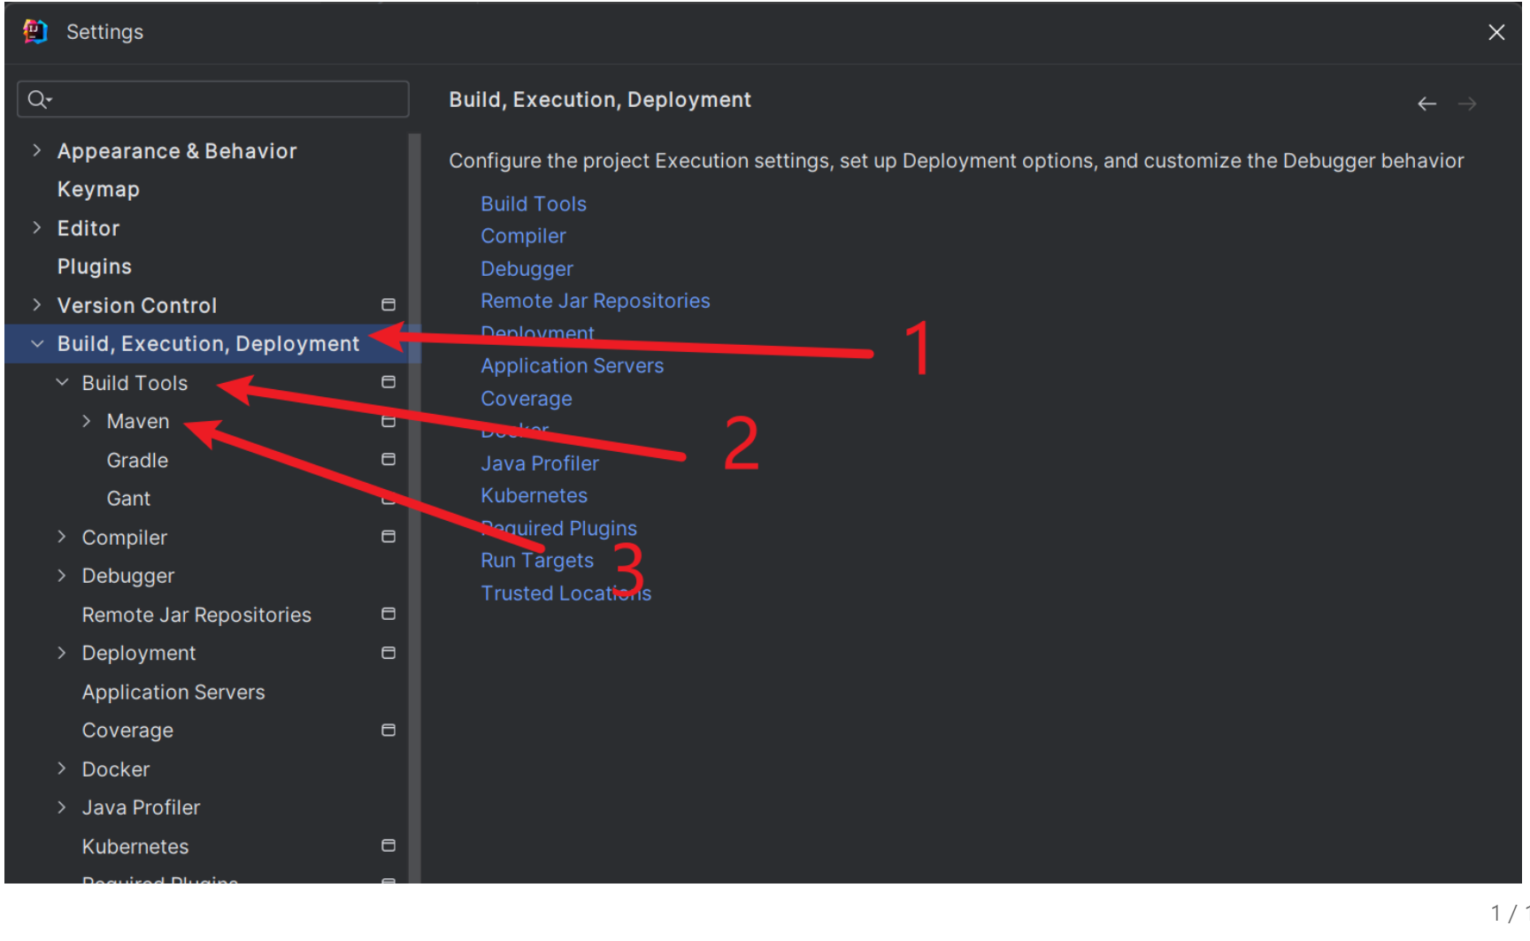Viewport: 1530px width, 941px height.
Task: Select Gant under Build Tools
Action: [x=128, y=499]
